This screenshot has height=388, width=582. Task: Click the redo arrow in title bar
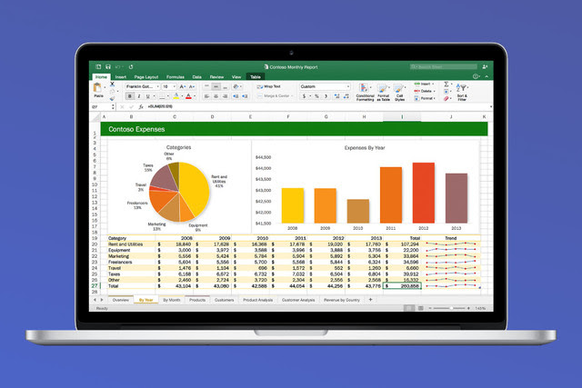click(131, 66)
